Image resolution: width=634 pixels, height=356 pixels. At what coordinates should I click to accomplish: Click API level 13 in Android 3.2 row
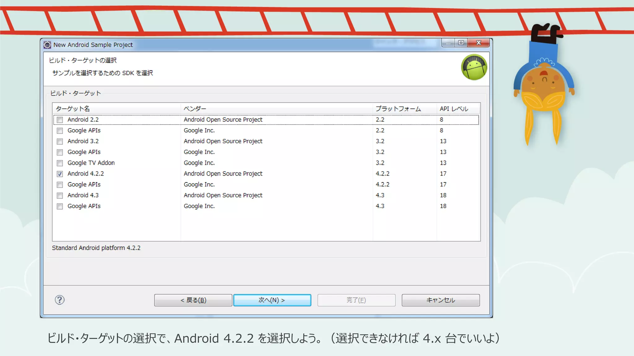tap(443, 141)
